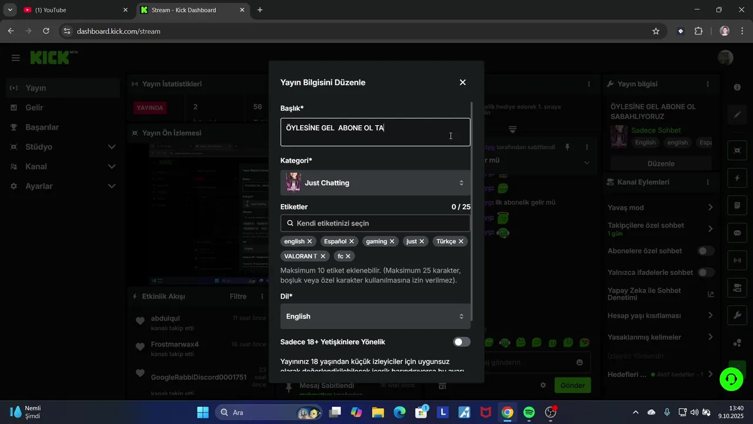Screen dimensions: 753x424
Task: Open the emoji picker in chat input
Action: coord(579,363)
